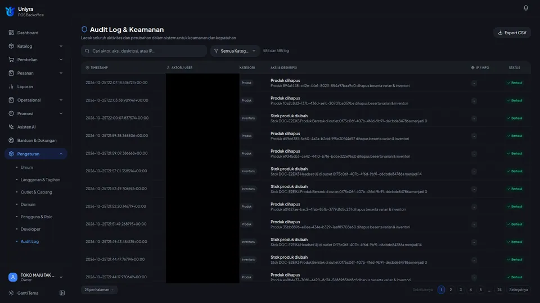Click Produk badge at 22:03:38 row
540x303 pixels.
click(x=246, y=100)
